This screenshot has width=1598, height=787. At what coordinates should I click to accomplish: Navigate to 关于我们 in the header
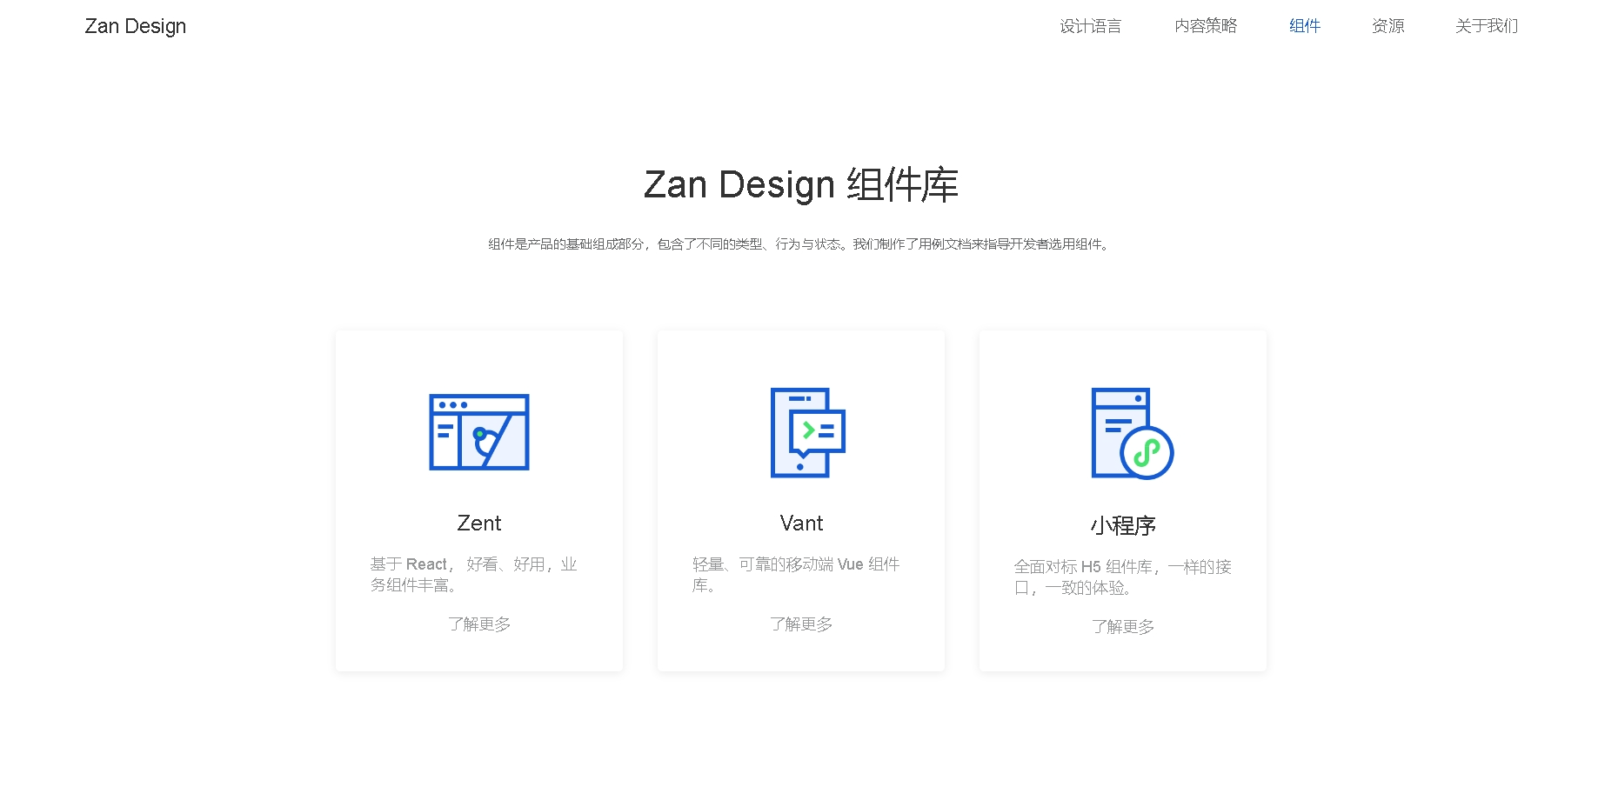[x=1487, y=26]
